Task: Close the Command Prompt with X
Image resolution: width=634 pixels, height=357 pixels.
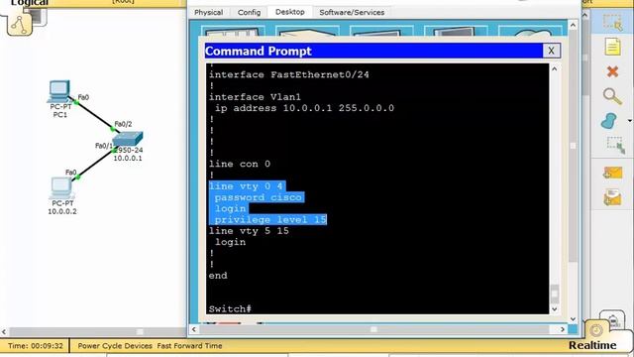Action: pos(551,51)
